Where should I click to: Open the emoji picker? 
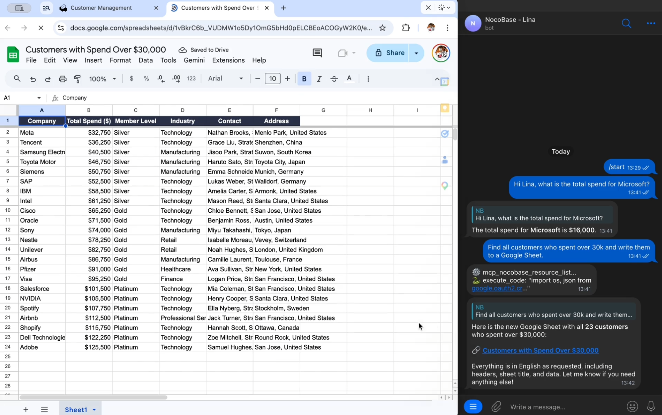(632, 406)
